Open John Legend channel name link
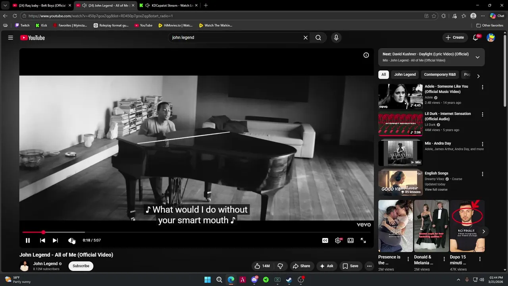Viewport: 508px width, 286px height. pos(45,264)
